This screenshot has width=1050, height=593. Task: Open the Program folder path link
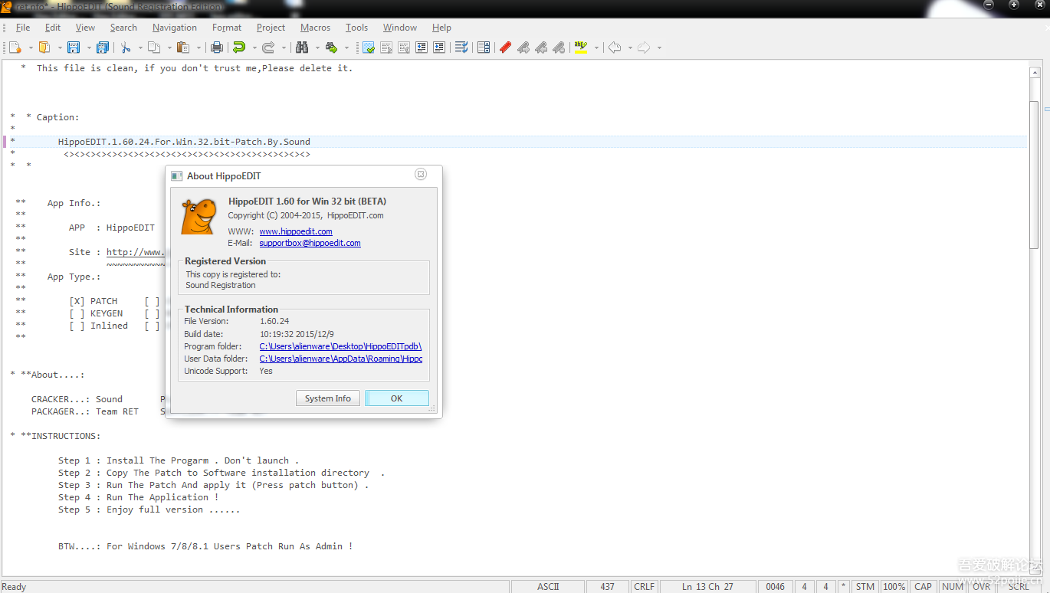point(340,346)
